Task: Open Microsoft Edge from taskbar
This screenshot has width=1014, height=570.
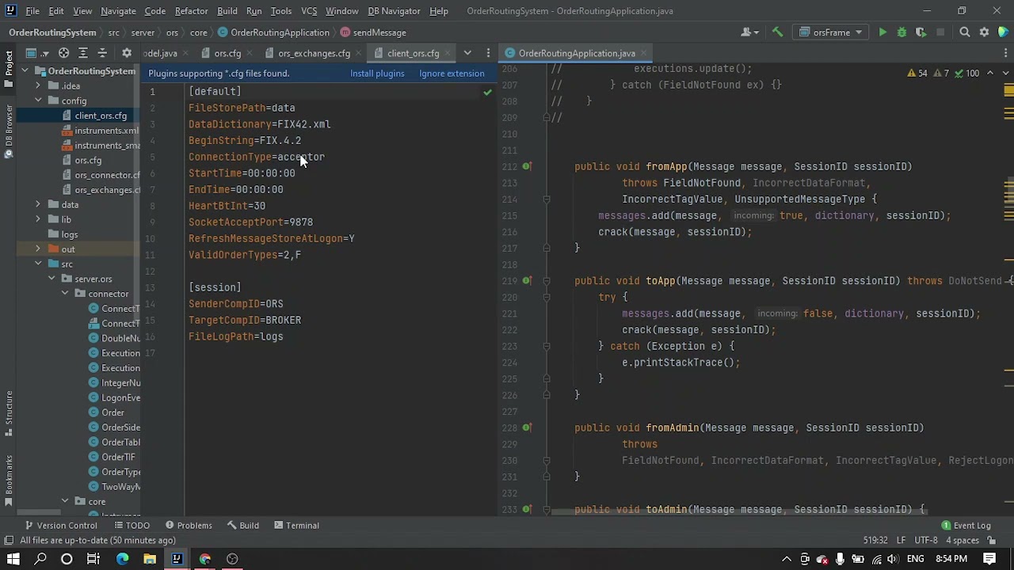Action: coord(122,559)
